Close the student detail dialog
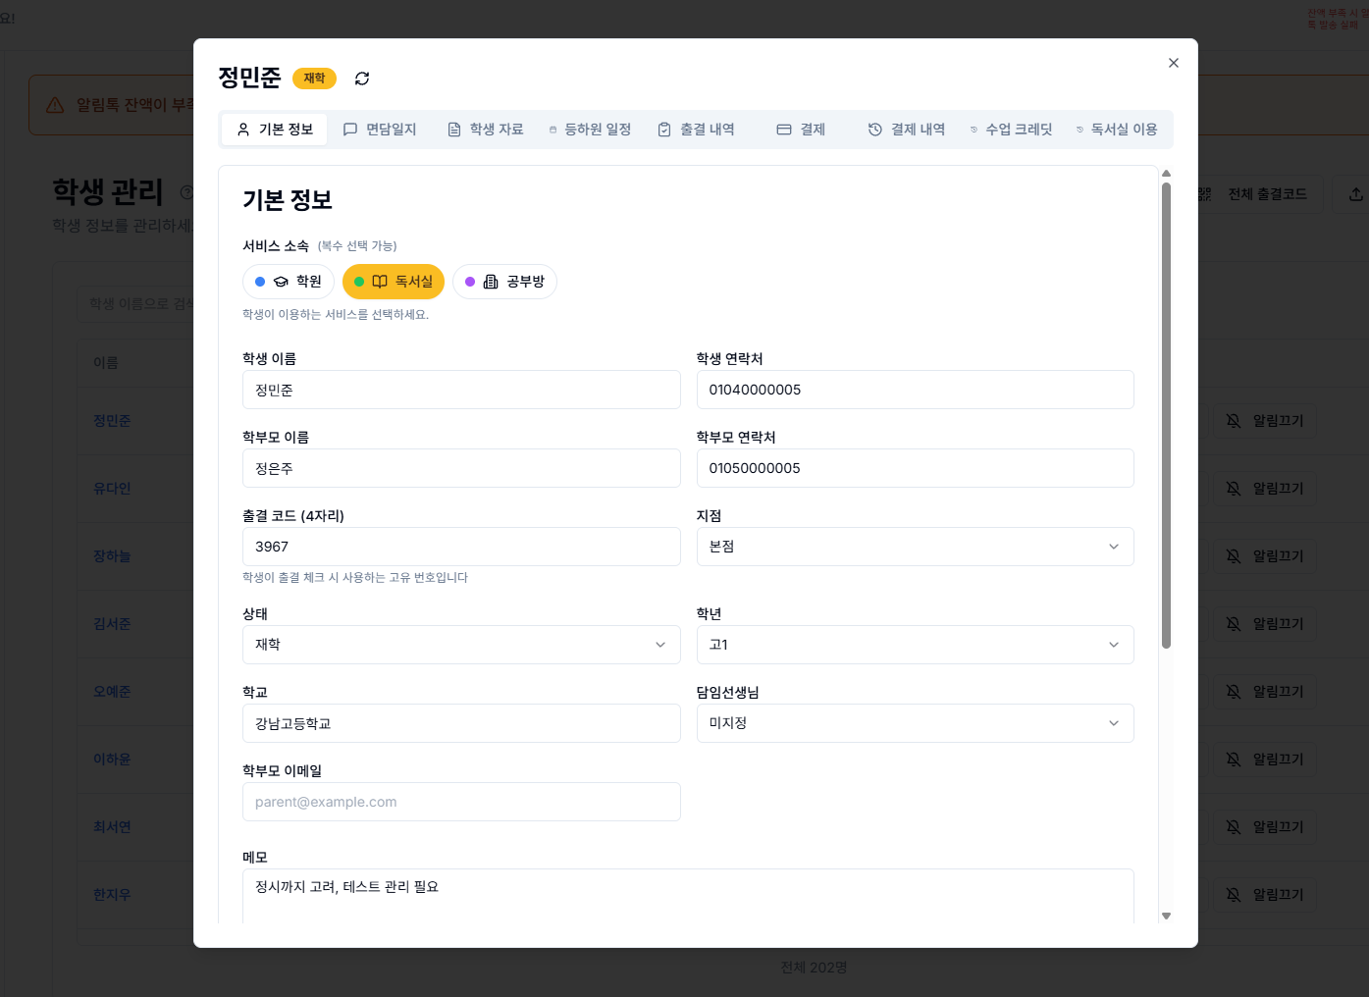 [1173, 63]
